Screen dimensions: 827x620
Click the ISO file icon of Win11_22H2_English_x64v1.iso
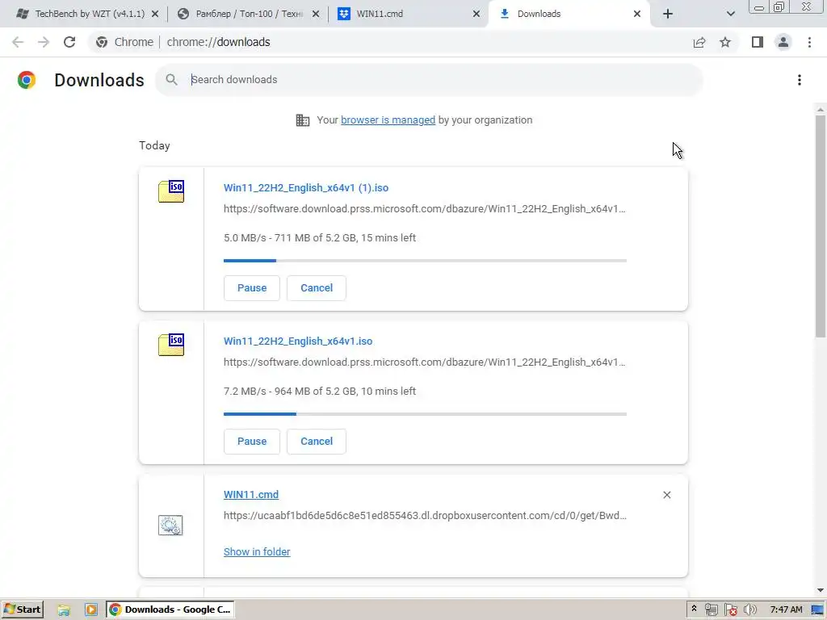pos(171,345)
